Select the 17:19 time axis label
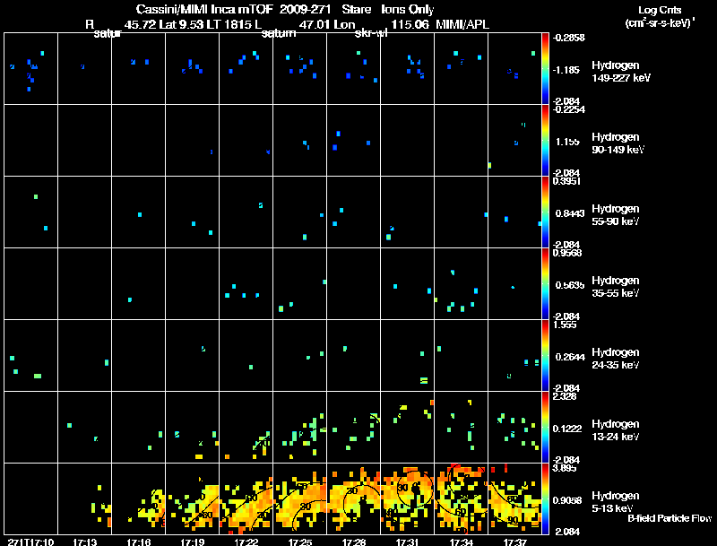The width and height of the screenshot is (717, 546). click(x=193, y=542)
